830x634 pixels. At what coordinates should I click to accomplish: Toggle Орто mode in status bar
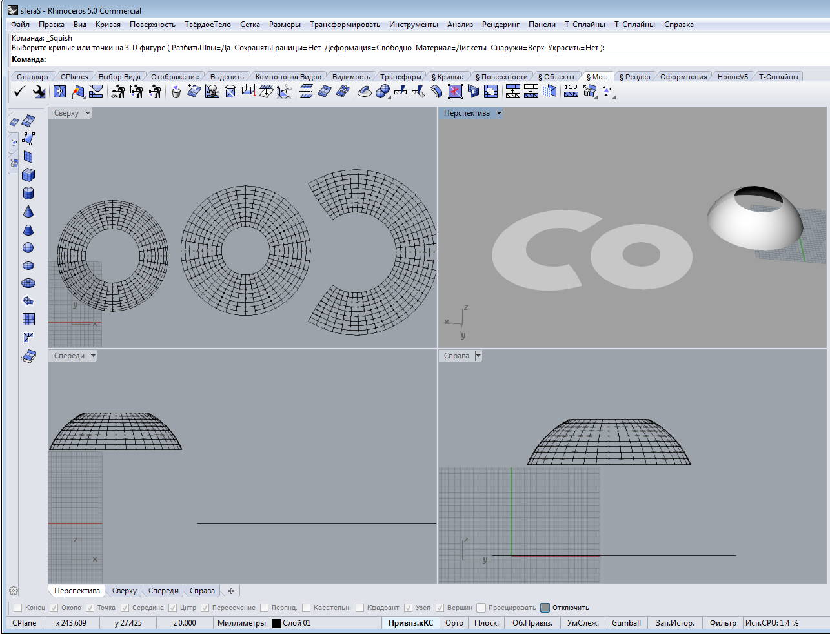pos(454,623)
